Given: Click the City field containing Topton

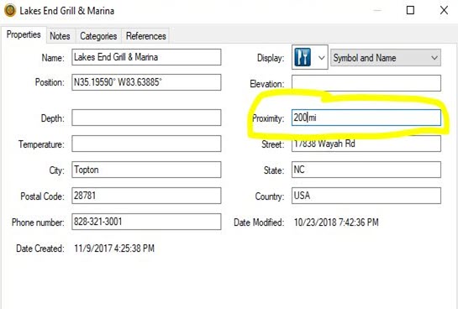Looking at the screenshot, I should pos(146,170).
